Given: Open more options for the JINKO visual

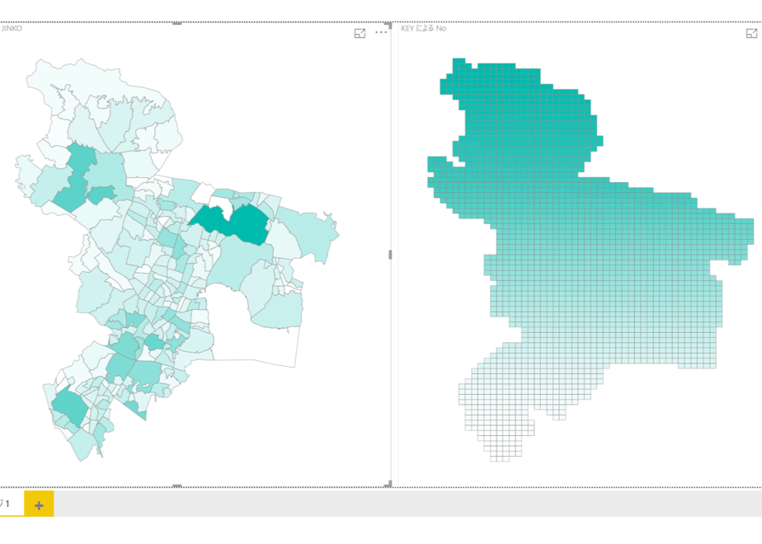Looking at the screenshot, I should click(x=381, y=32).
